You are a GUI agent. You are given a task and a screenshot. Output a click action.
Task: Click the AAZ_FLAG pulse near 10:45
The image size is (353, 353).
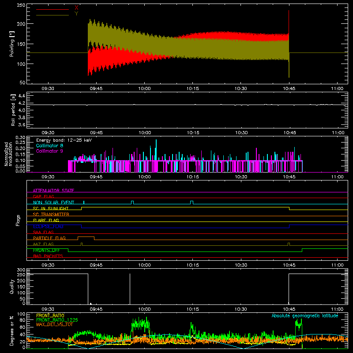coord(289,244)
